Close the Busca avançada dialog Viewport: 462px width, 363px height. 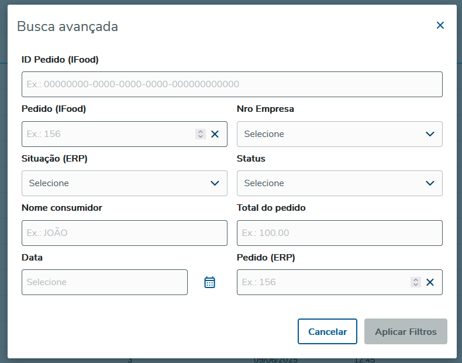click(x=440, y=25)
